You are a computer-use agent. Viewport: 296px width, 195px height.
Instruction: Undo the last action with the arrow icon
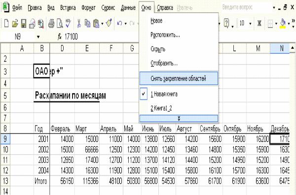120,24
